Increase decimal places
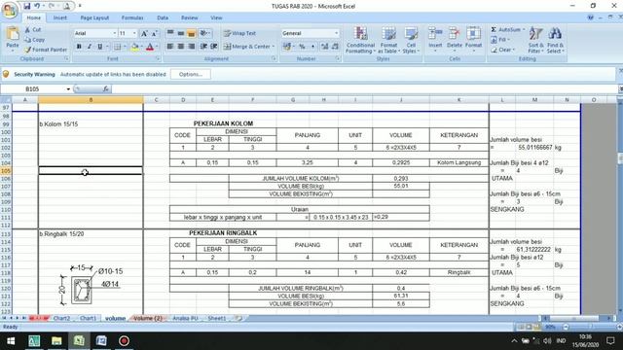623x350 pixels. coord(324,47)
